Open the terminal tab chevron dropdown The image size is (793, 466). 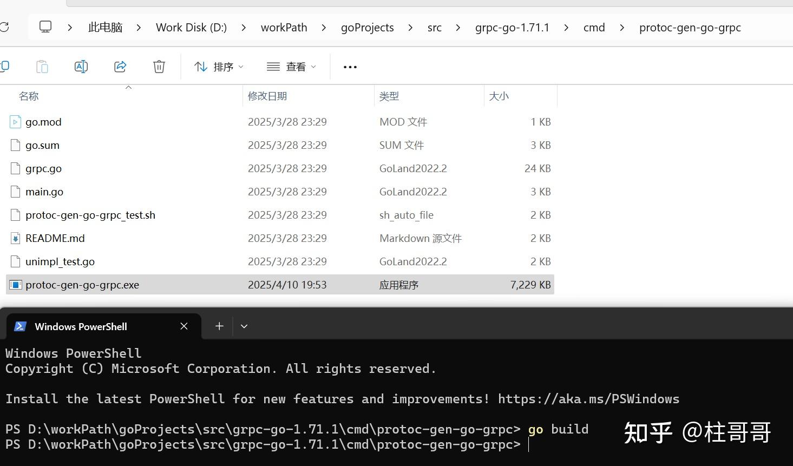[244, 326]
